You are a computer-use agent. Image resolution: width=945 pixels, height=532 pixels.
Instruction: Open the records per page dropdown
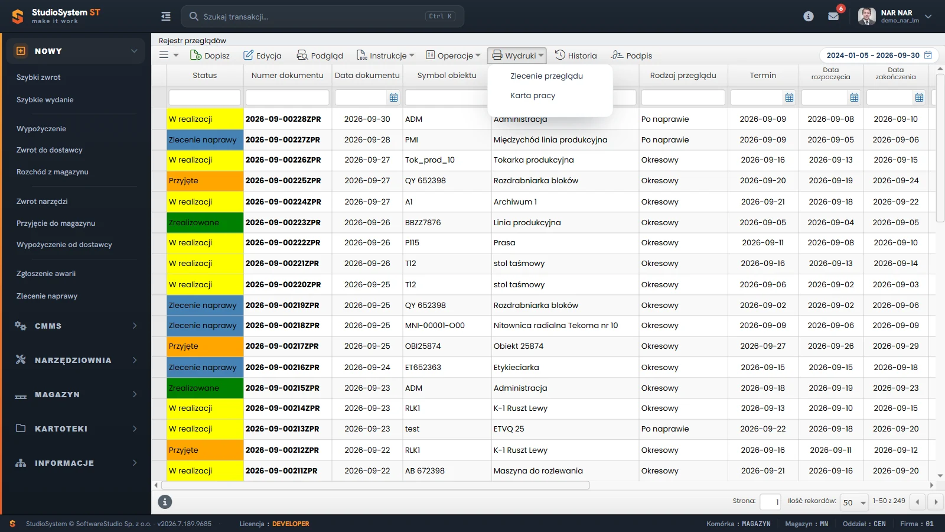(x=855, y=502)
